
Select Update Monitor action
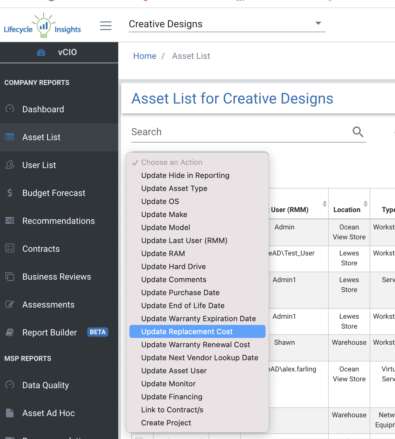pyautogui.click(x=197, y=384)
